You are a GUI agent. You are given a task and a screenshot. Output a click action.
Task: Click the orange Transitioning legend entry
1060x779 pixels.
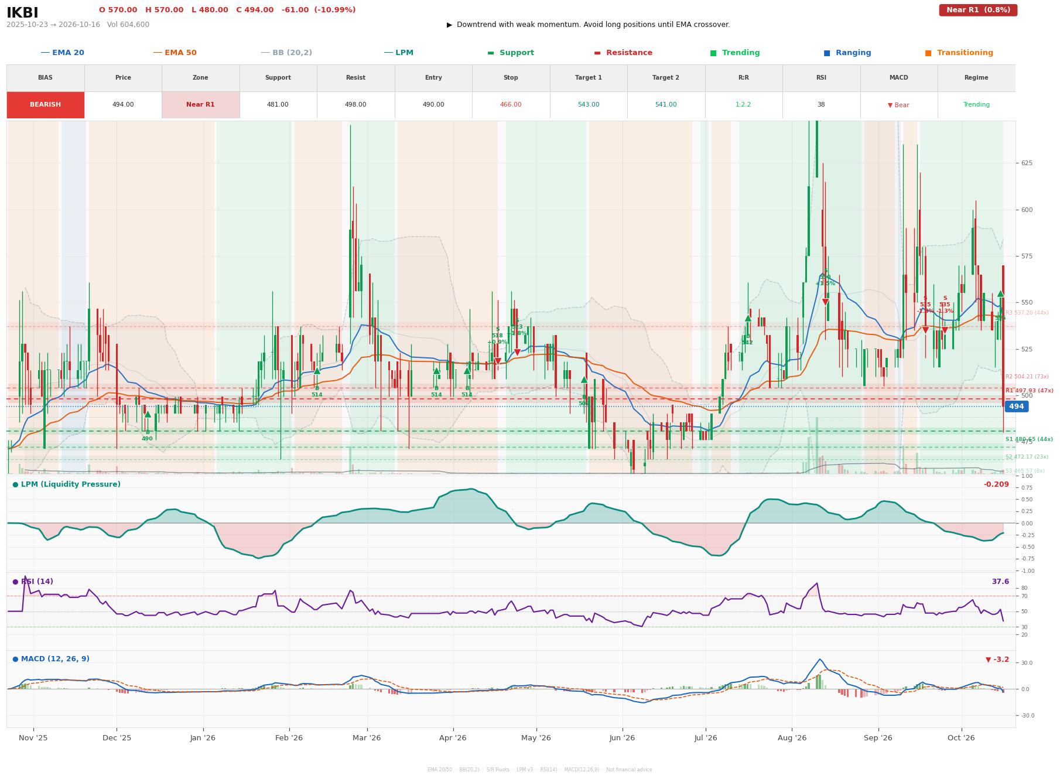pos(959,53)
